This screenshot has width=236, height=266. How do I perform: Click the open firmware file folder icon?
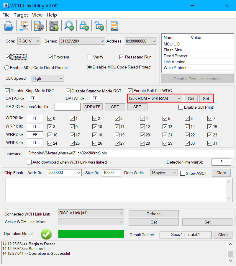click(9, 26)
